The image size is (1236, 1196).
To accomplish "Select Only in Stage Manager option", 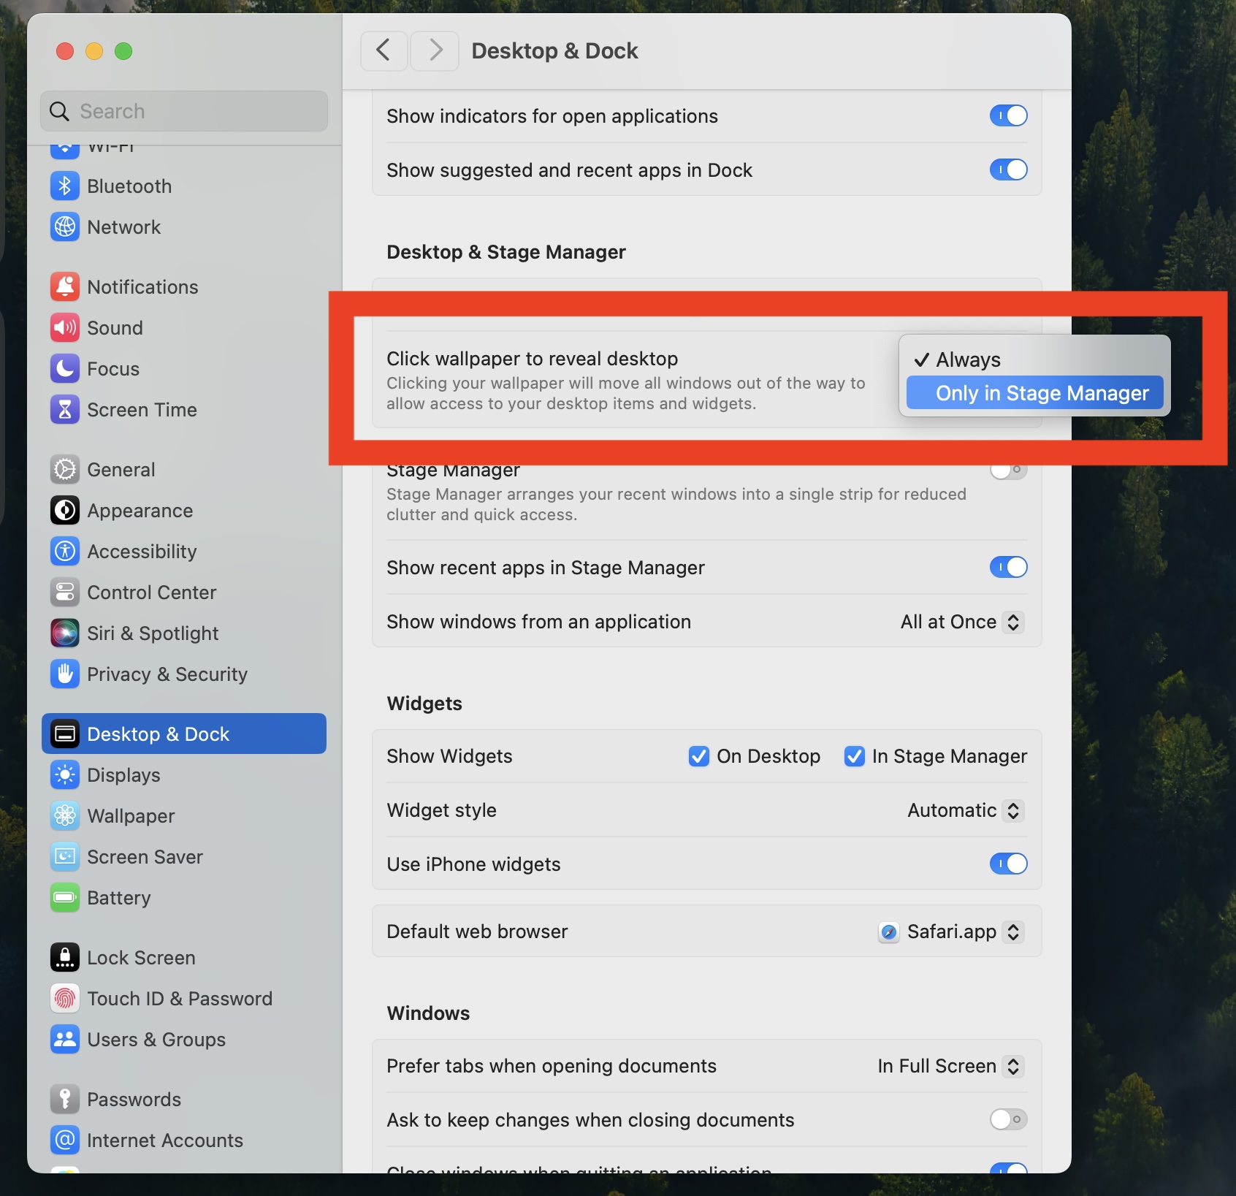I will pyautogui.click(x=1042, y=393).
